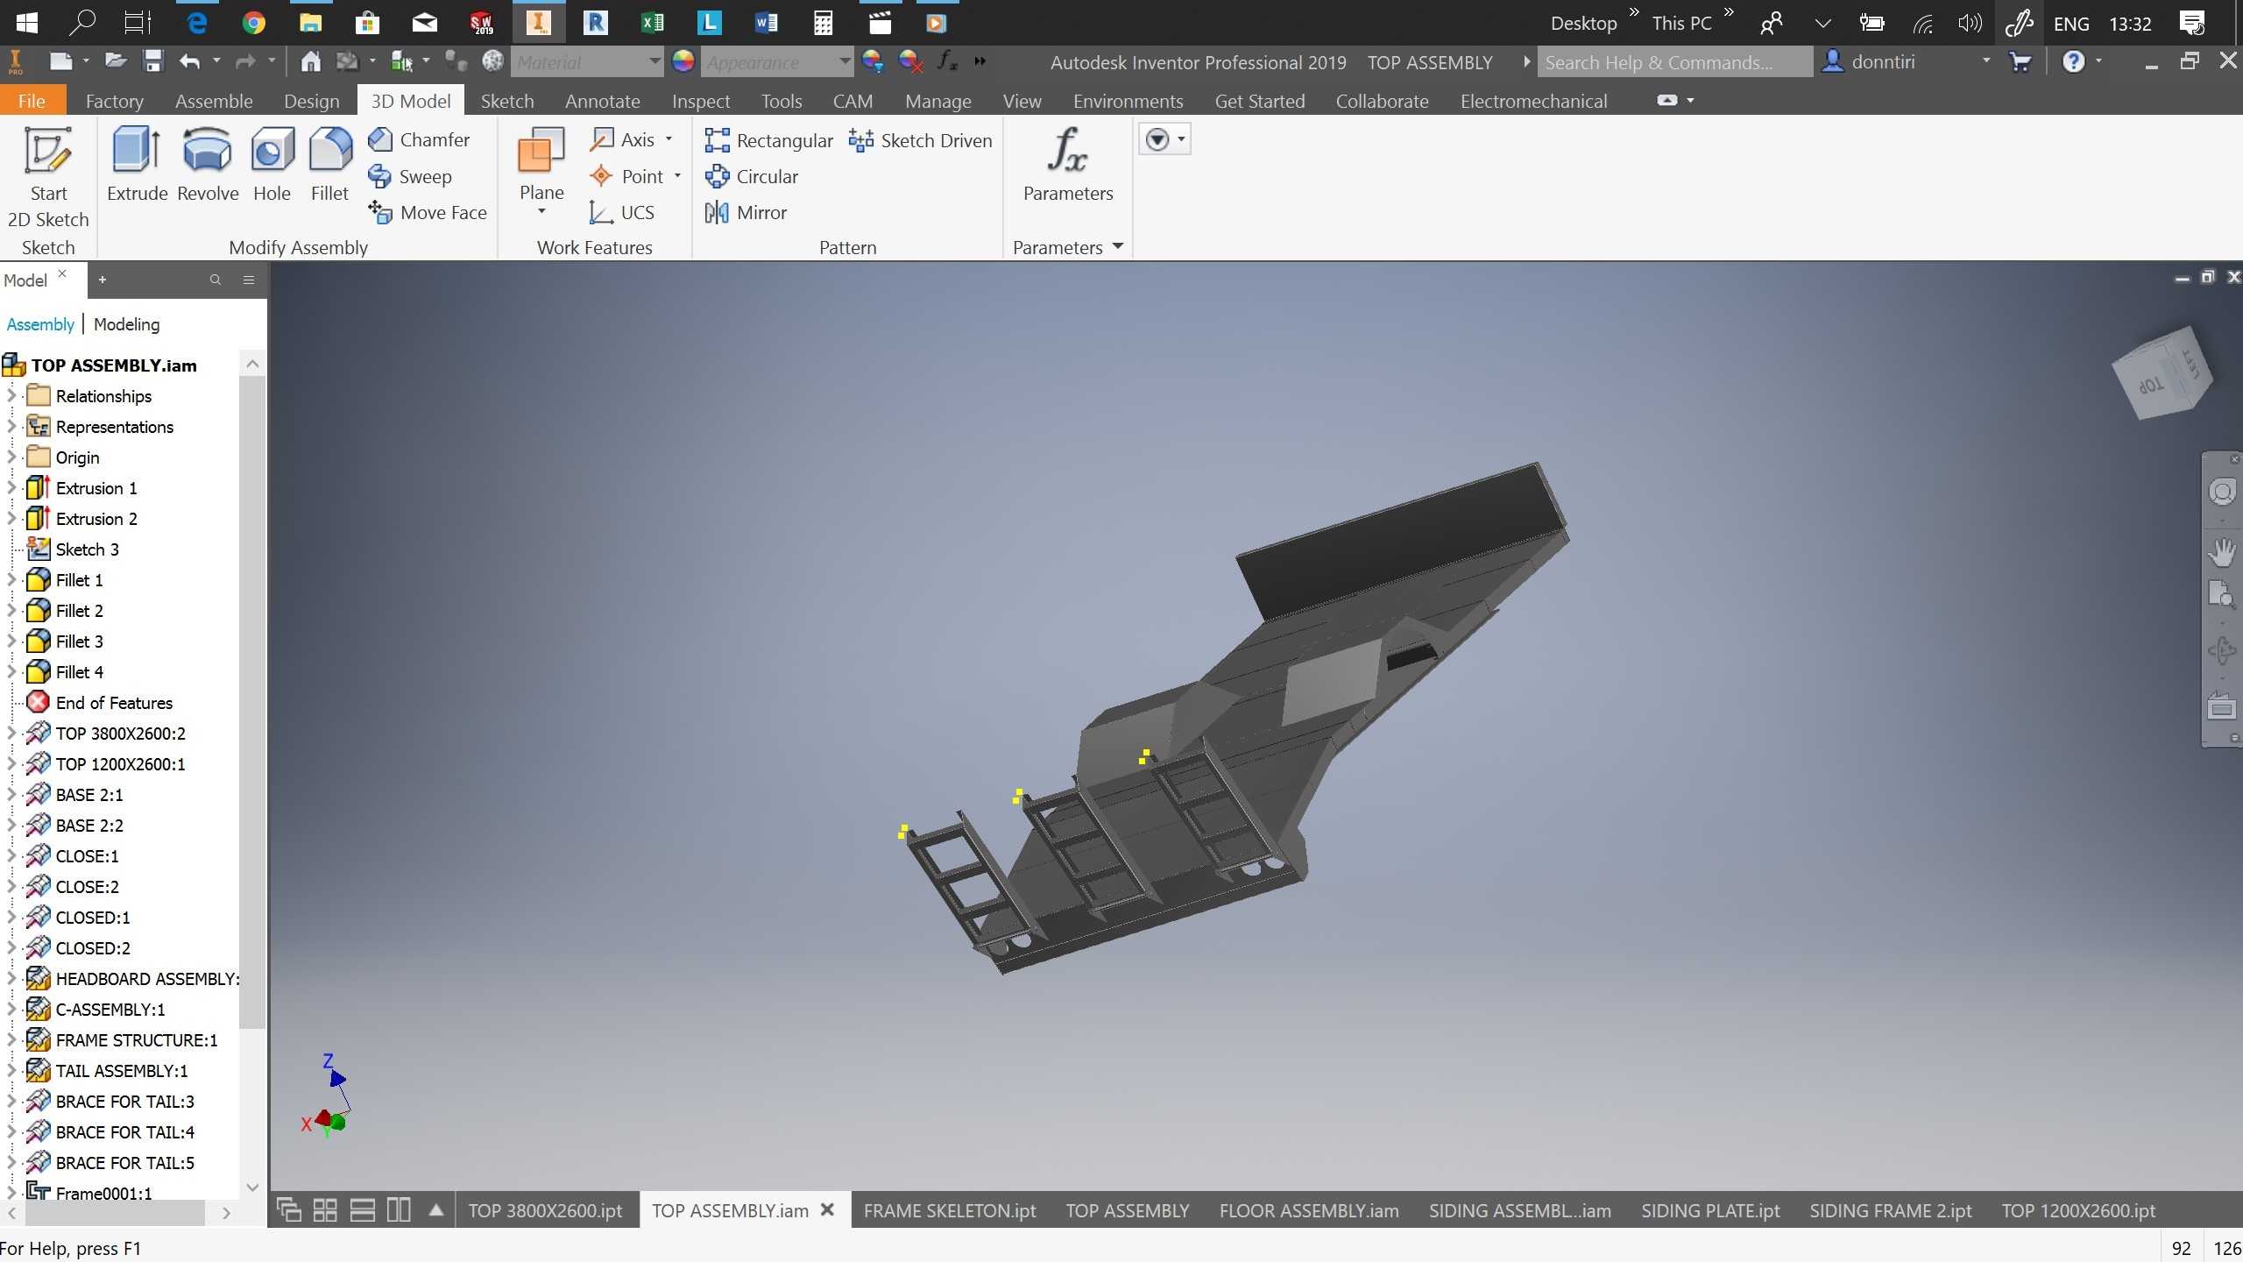Click the ViewCube TOP face

click(2151, 386)
